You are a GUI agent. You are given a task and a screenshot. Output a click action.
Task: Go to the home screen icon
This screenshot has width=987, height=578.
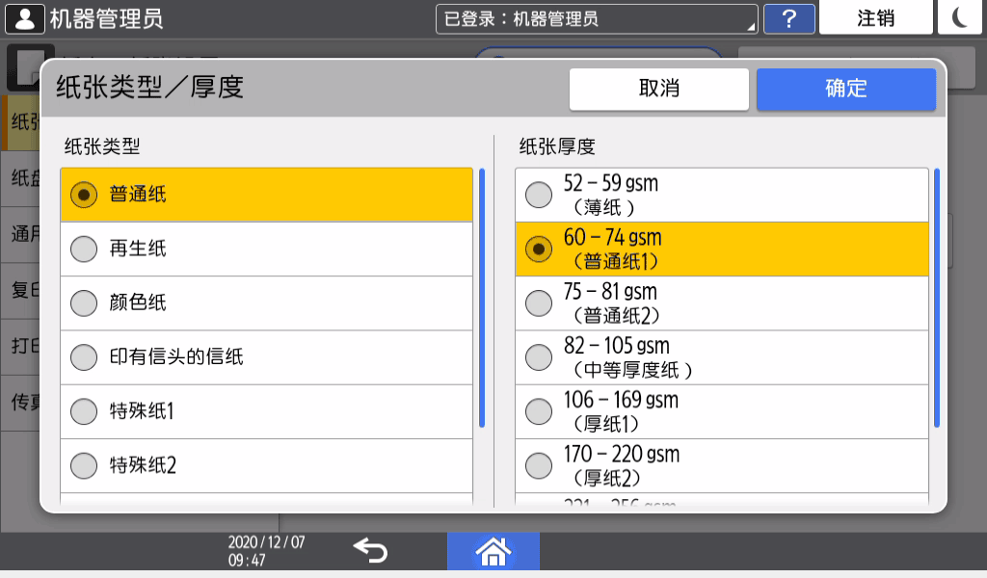pyautogui.click(x=493, y=551)
